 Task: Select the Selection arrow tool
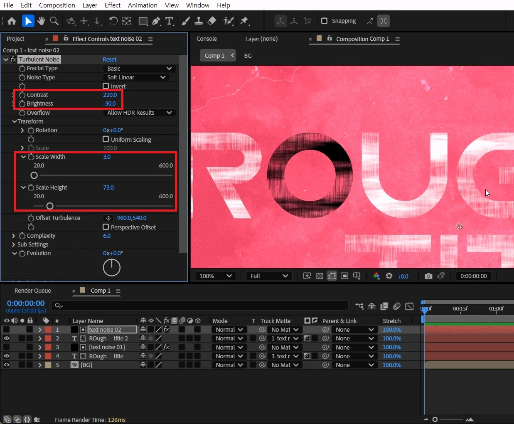pos(28,21)
